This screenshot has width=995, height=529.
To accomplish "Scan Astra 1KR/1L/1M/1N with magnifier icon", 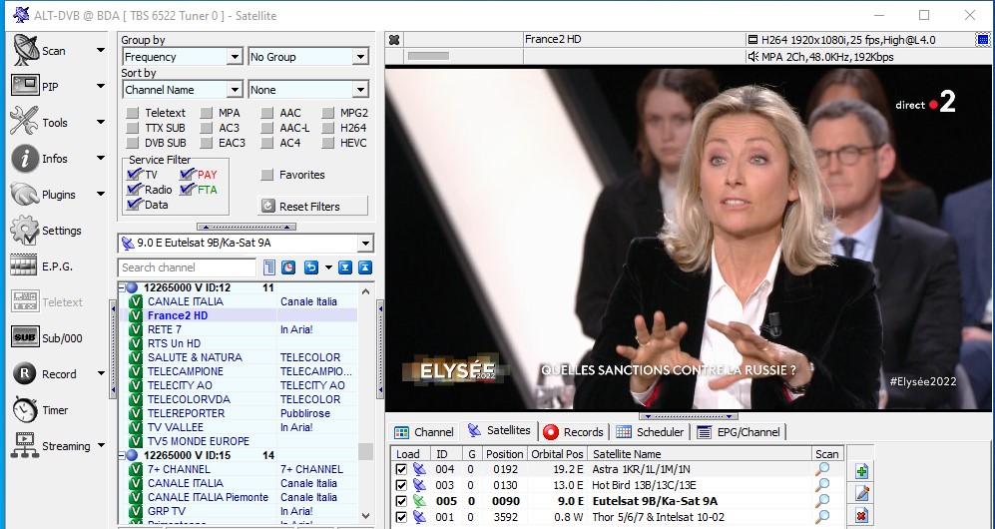I will (822, 469).
